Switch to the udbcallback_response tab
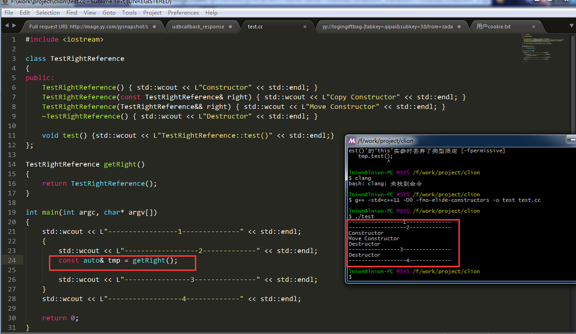This screenshot has width=576, height=334. click(198, 27)
